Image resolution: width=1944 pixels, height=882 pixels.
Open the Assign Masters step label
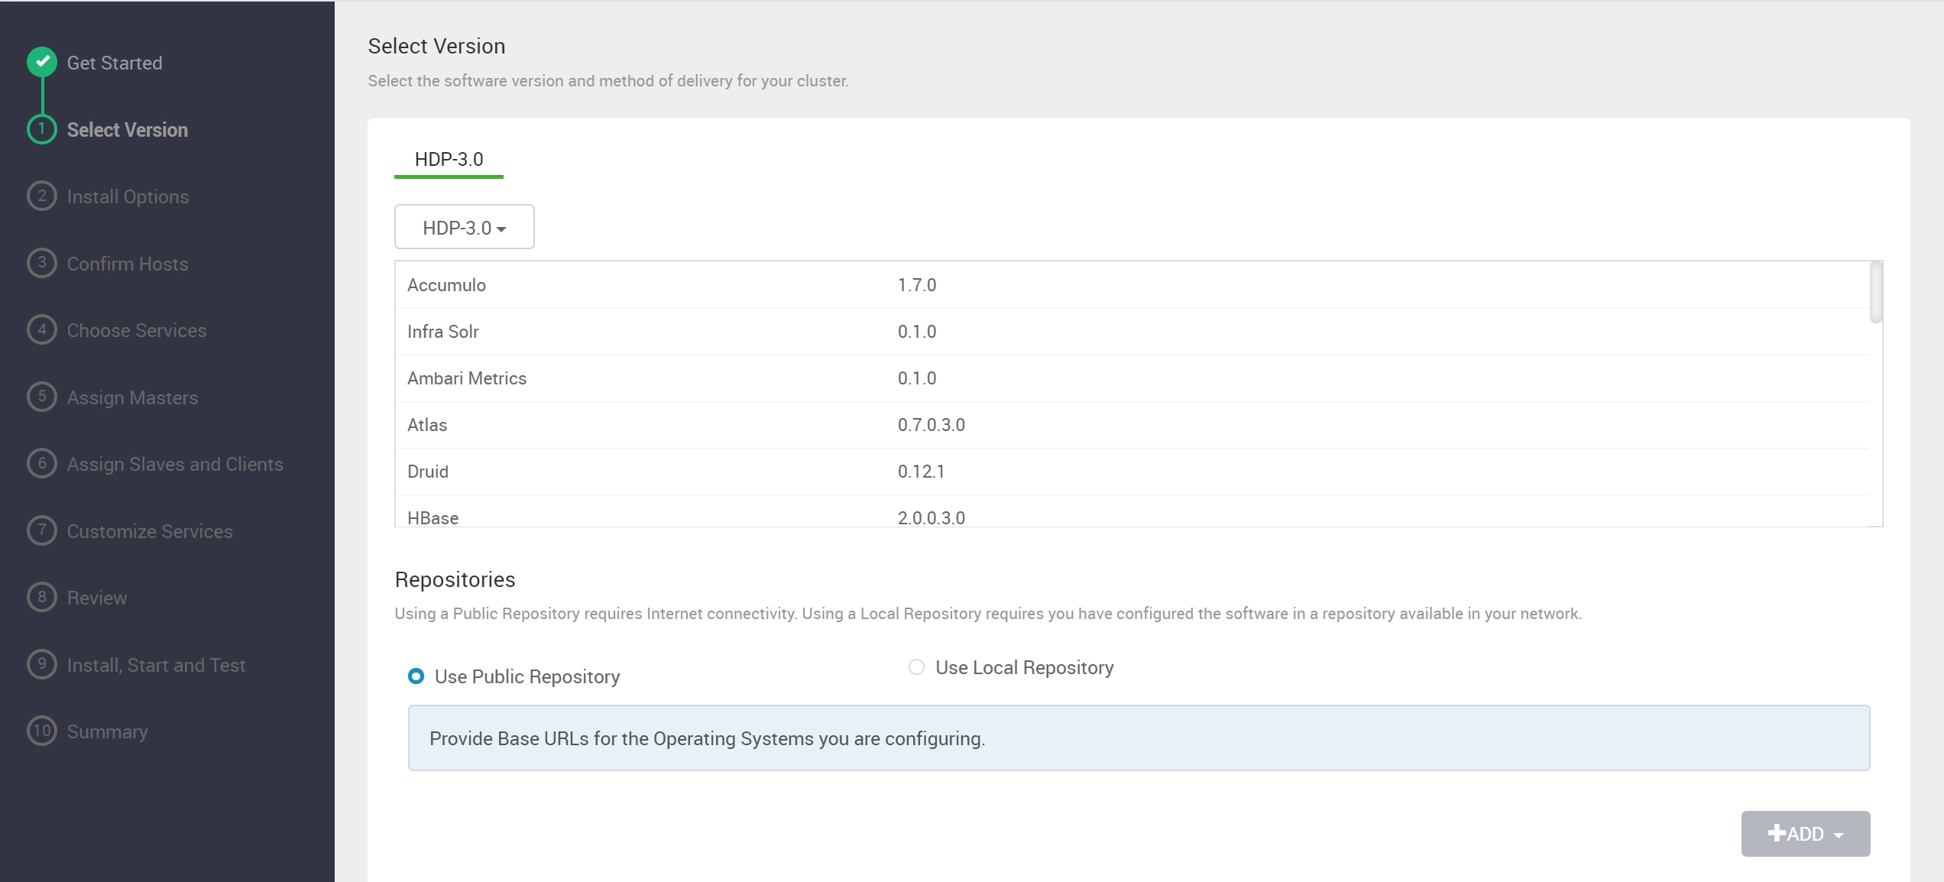[132, 397]
